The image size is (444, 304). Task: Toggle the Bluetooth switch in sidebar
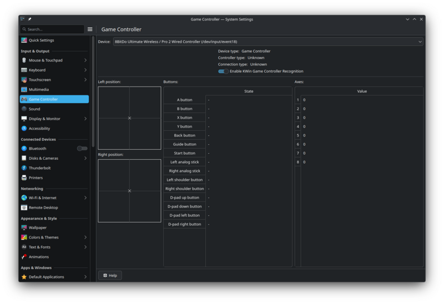82,149
